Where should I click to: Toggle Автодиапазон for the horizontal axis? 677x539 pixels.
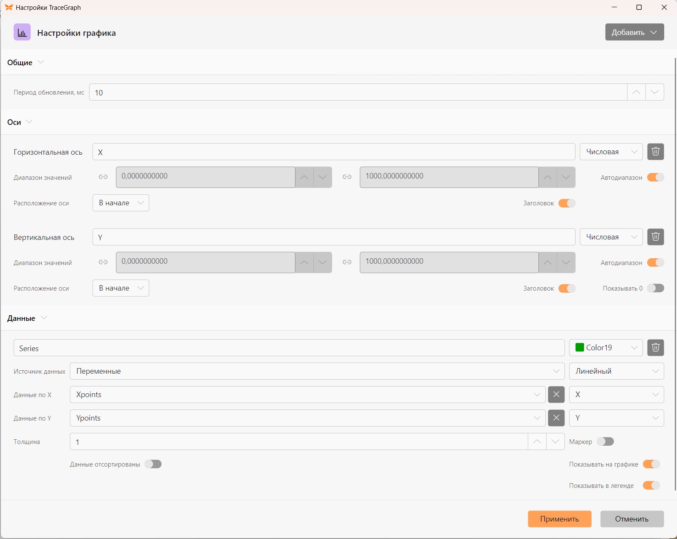click(656, 177)
